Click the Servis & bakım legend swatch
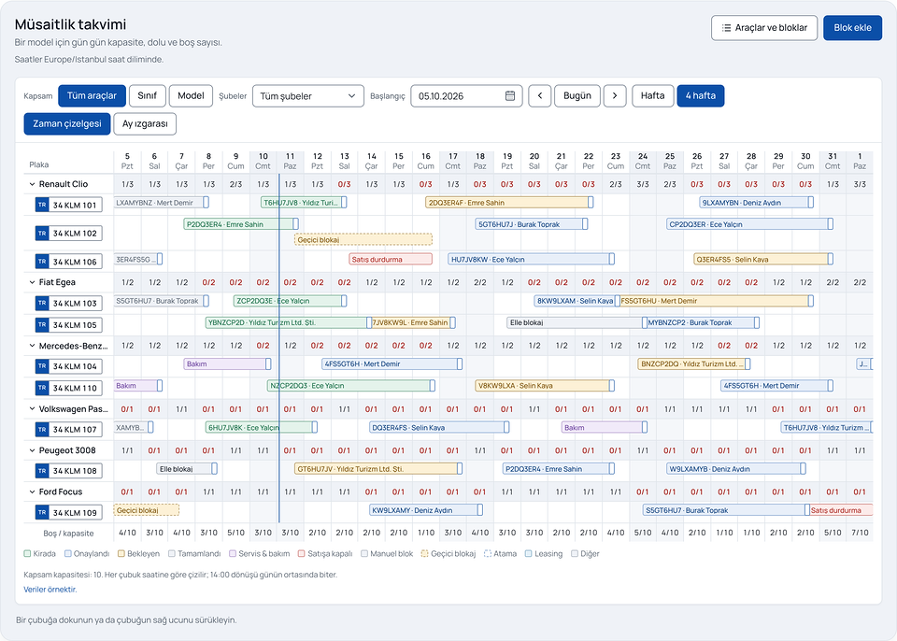 pyautogui.click(x=233, y=553)
